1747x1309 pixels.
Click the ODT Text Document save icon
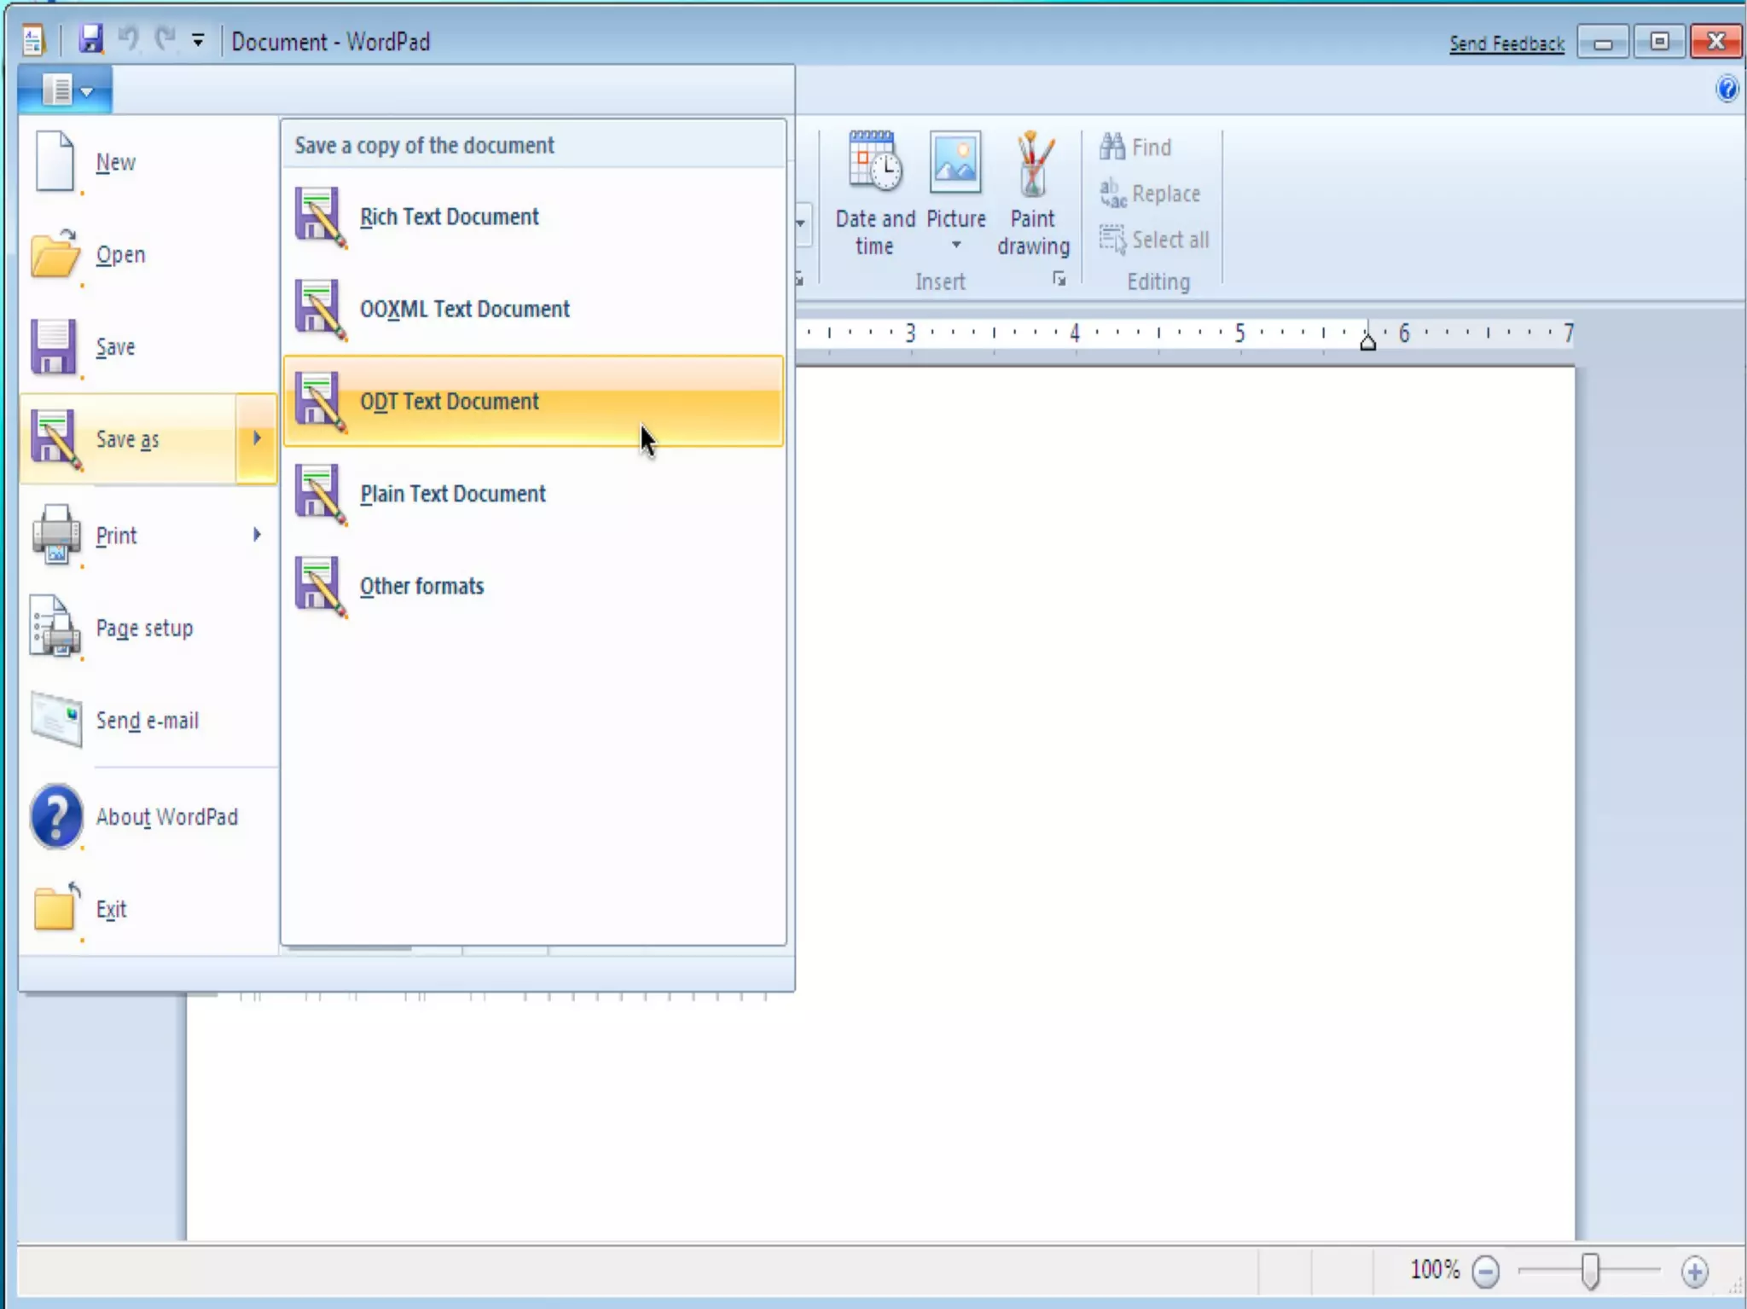[x=321, y=402]
